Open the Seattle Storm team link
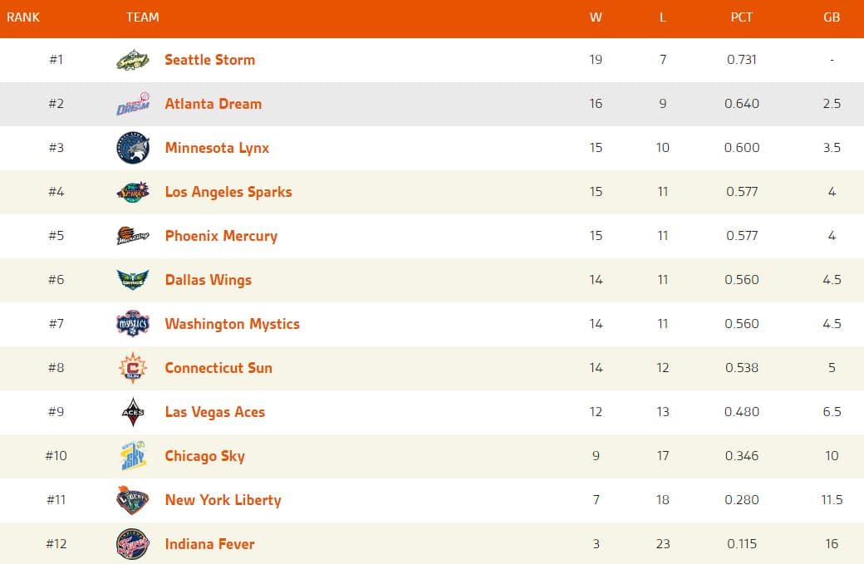The width and height of the screenshot is (864, 564). click(209, 60)
